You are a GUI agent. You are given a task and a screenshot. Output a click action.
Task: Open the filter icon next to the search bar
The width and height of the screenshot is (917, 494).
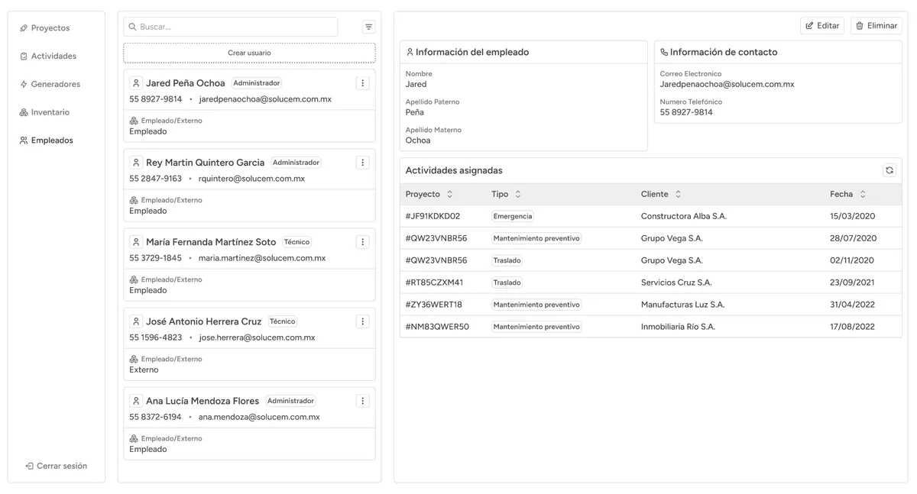[x=368, y=26]
